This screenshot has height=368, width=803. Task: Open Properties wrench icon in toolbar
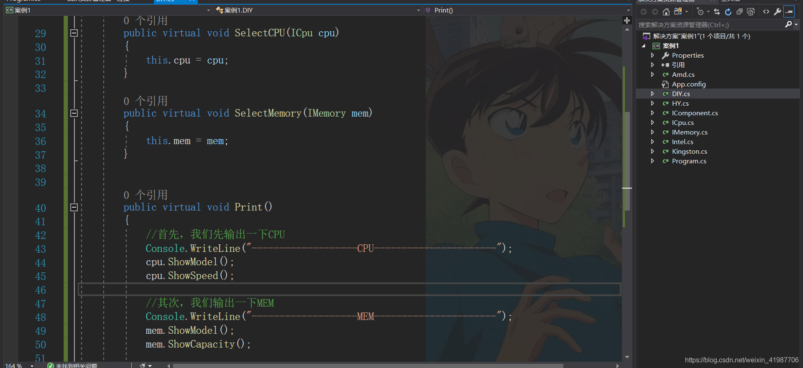tap(777, 12)
